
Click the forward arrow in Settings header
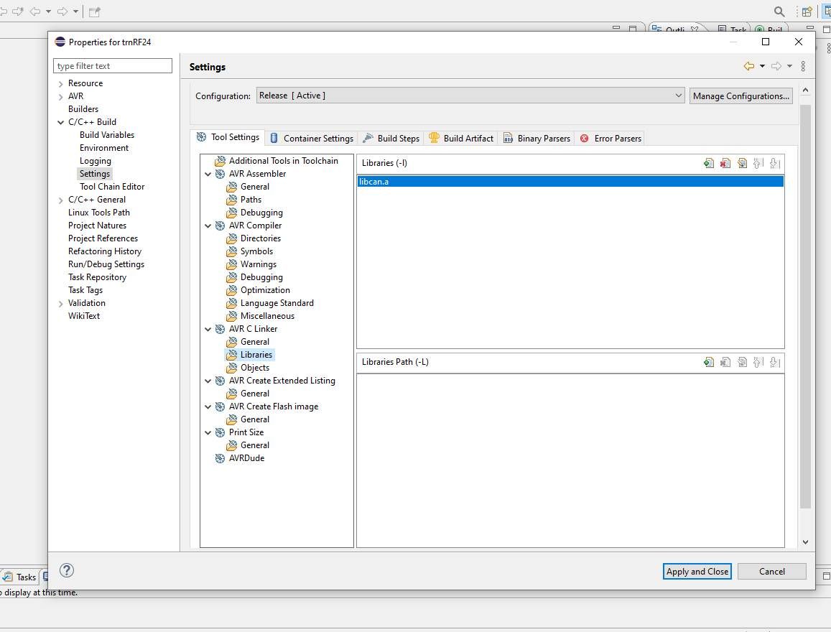[x=776, y=66]
